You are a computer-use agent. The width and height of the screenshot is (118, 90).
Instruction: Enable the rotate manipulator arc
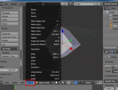pos(79,82)
